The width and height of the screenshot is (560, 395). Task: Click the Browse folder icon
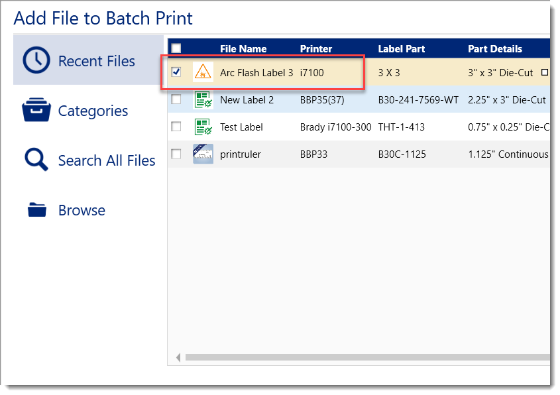coord(37,211)
